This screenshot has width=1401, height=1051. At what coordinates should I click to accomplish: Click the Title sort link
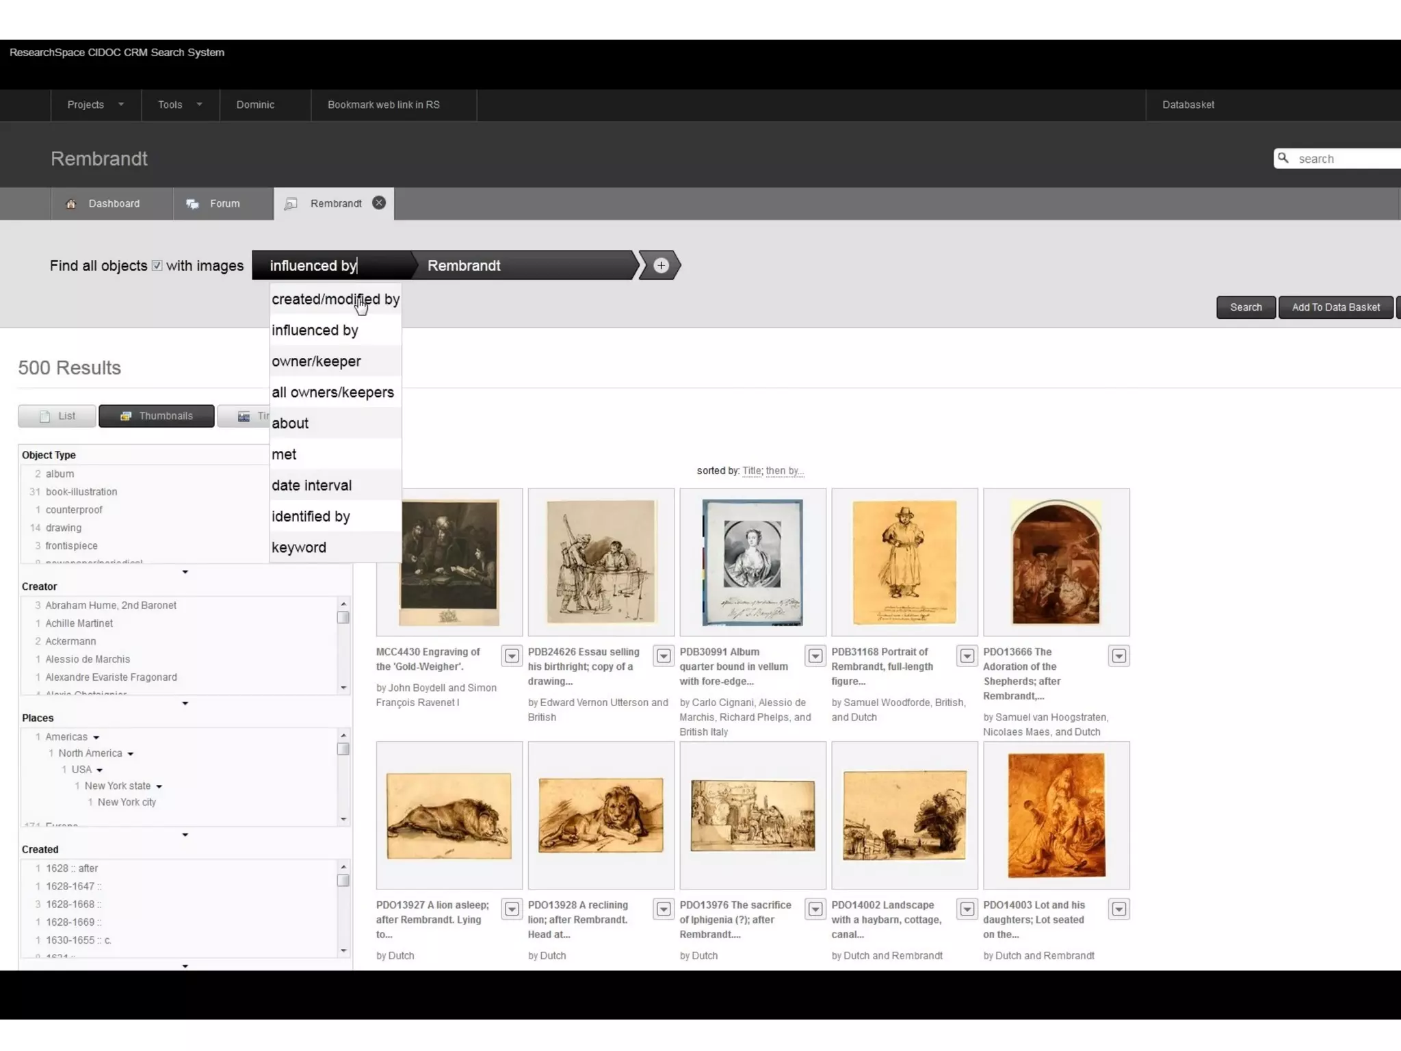tap(752, 471)
